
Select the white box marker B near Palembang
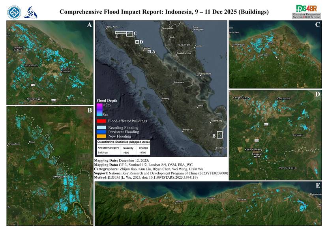coord(219,135)
